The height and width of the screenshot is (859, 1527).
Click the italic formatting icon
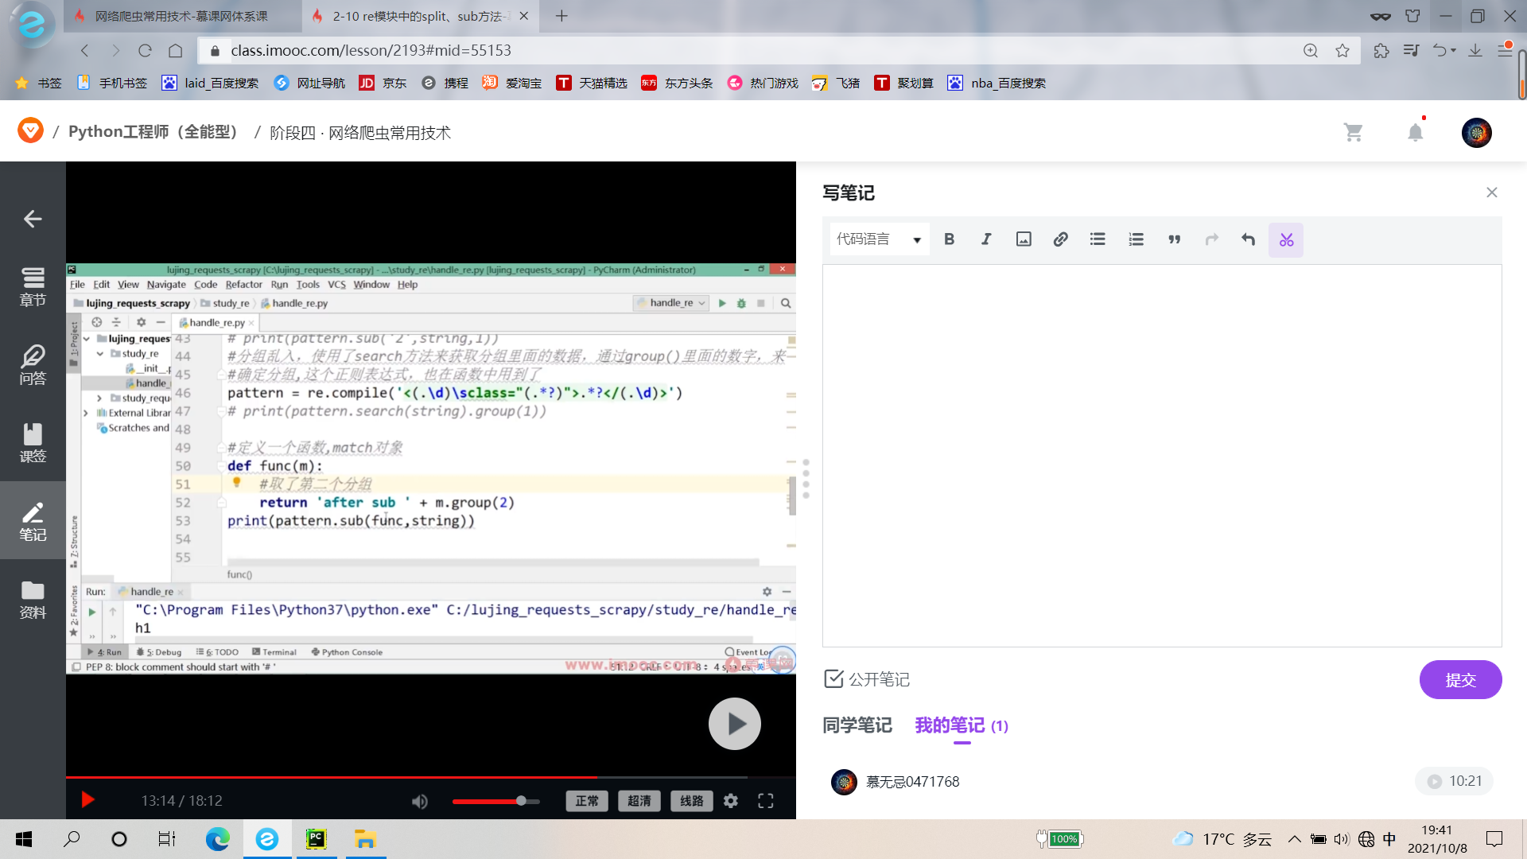(x=986, y=239)
